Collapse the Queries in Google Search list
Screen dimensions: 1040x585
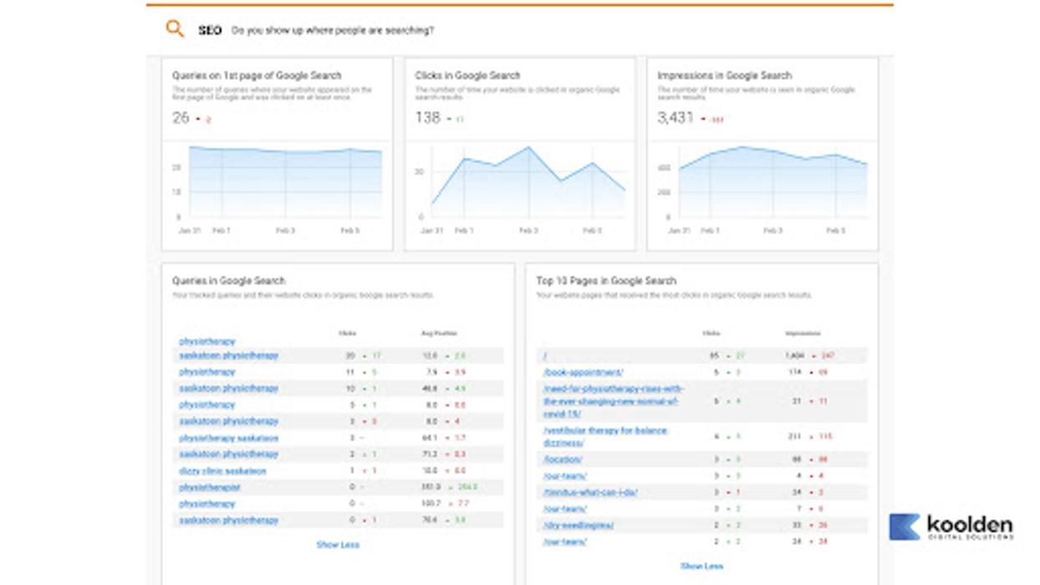(338, 545)
